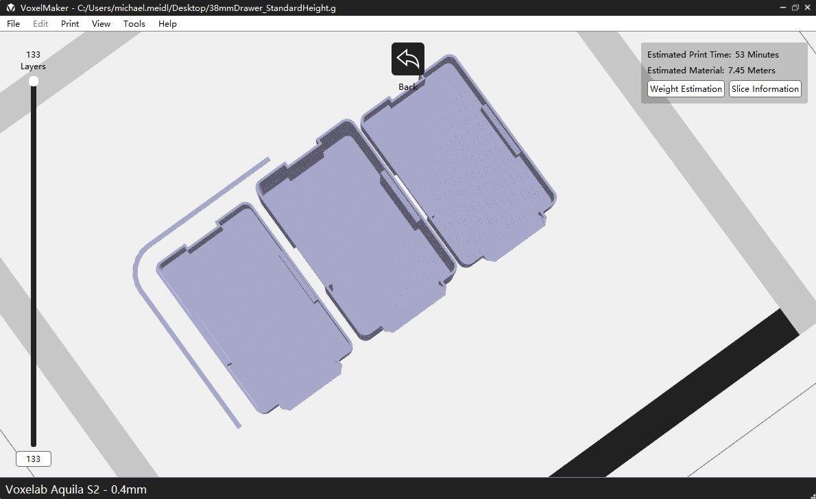Click the Voxelab Aquila S2 printer status text
Viewport: 816px width, 499px height.
75,489
